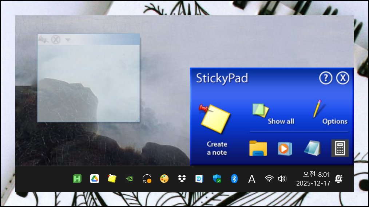
Task: Toggle the pin icon on the sticky note
Action: coord(43,40)
